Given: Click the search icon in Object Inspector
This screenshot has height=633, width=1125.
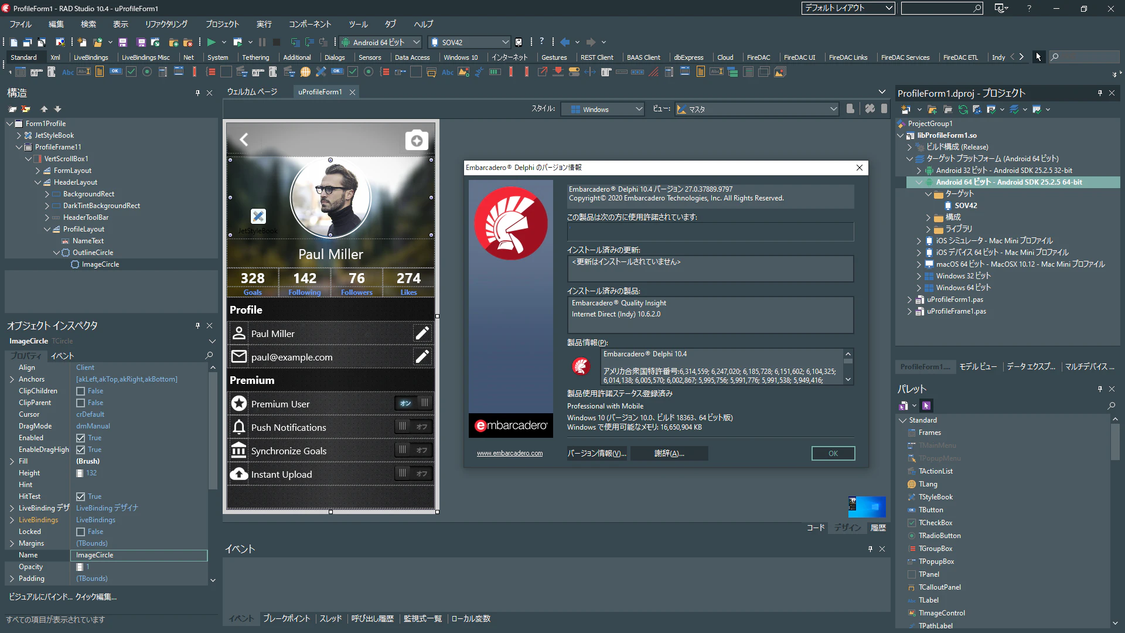Looking at the screenshot, I should pos(209,356).
